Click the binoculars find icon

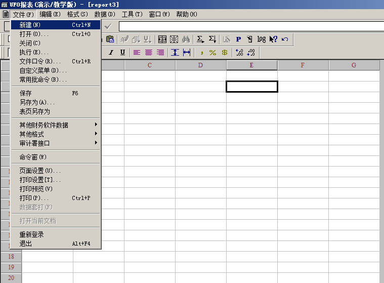(x=186, y=39)
